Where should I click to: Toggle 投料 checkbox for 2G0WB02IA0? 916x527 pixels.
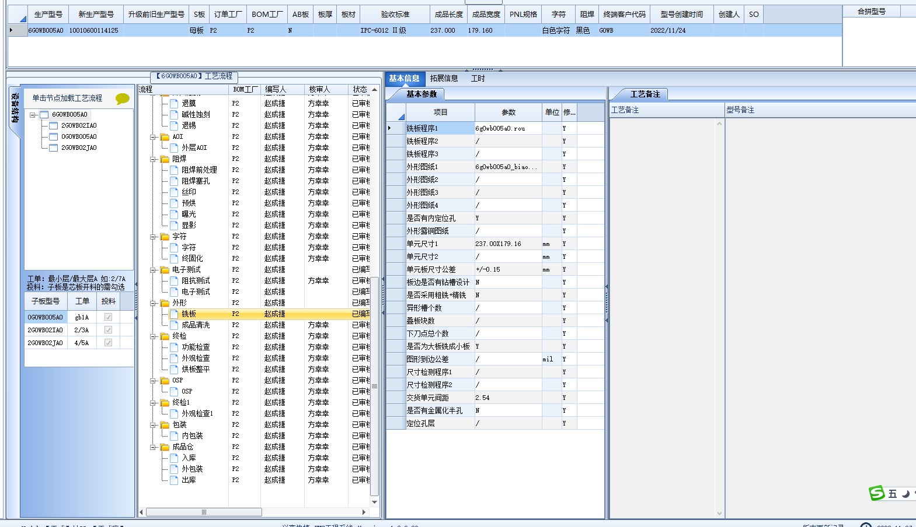(108, 330)
